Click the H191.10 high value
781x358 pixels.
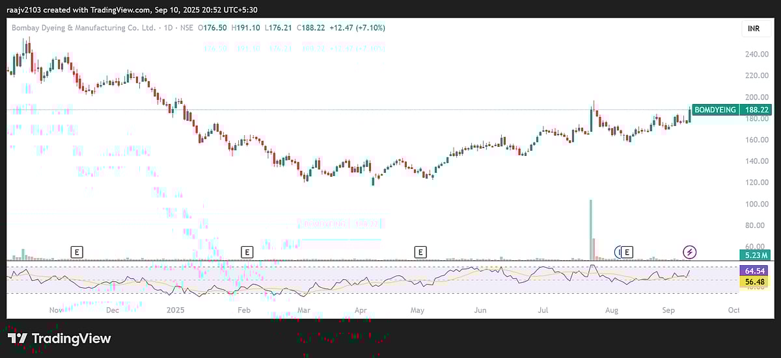(247, 28)
